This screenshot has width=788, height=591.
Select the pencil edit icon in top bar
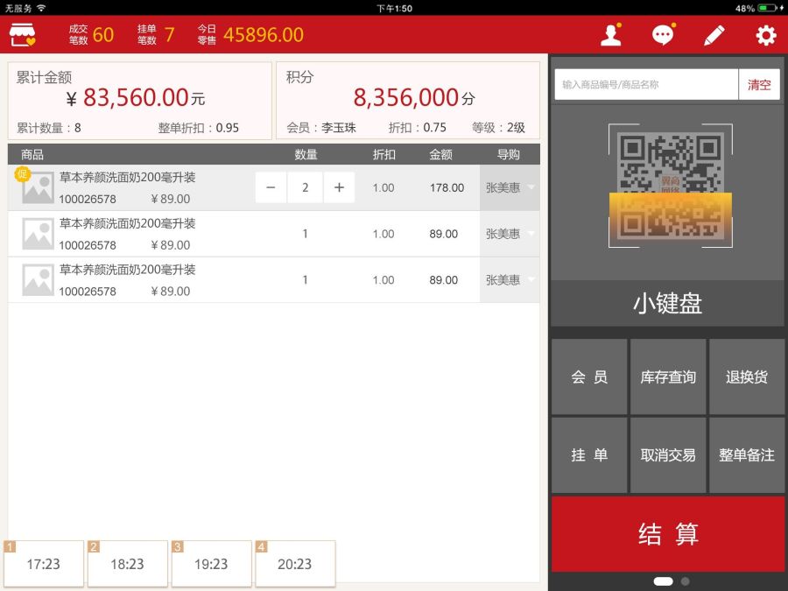point(714,34)
